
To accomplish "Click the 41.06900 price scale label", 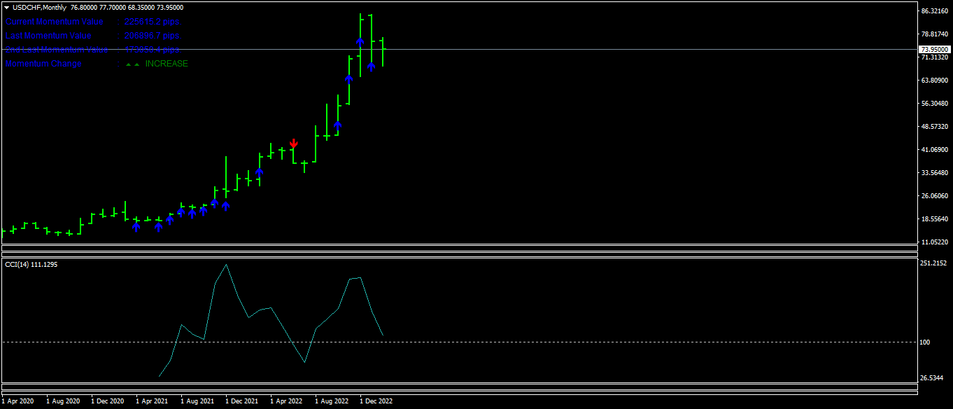I will pyautogui.click(x=935, y=150).
